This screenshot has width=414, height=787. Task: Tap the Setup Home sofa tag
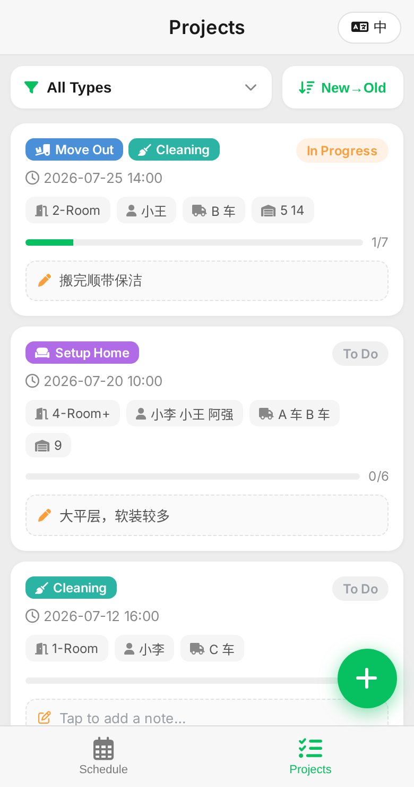pos(82,353)
